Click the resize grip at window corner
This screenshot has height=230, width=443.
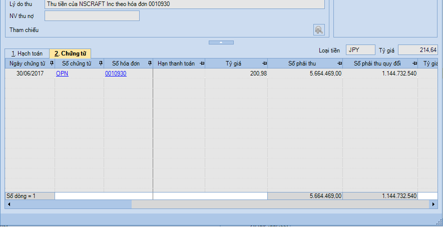pos(439,222)
